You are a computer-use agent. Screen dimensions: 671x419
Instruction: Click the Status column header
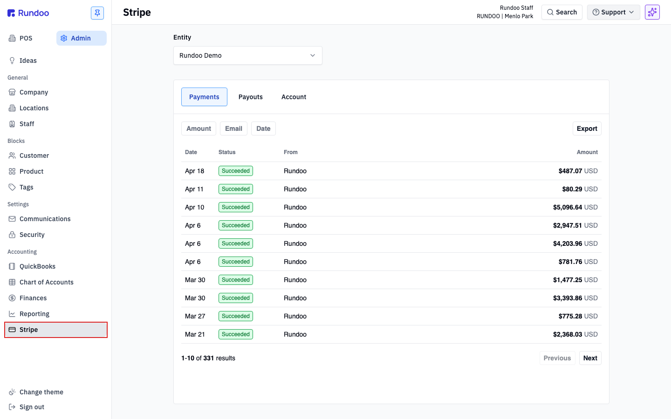pos(227,152)
